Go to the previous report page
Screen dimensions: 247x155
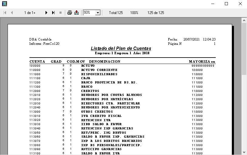[12, 13]
